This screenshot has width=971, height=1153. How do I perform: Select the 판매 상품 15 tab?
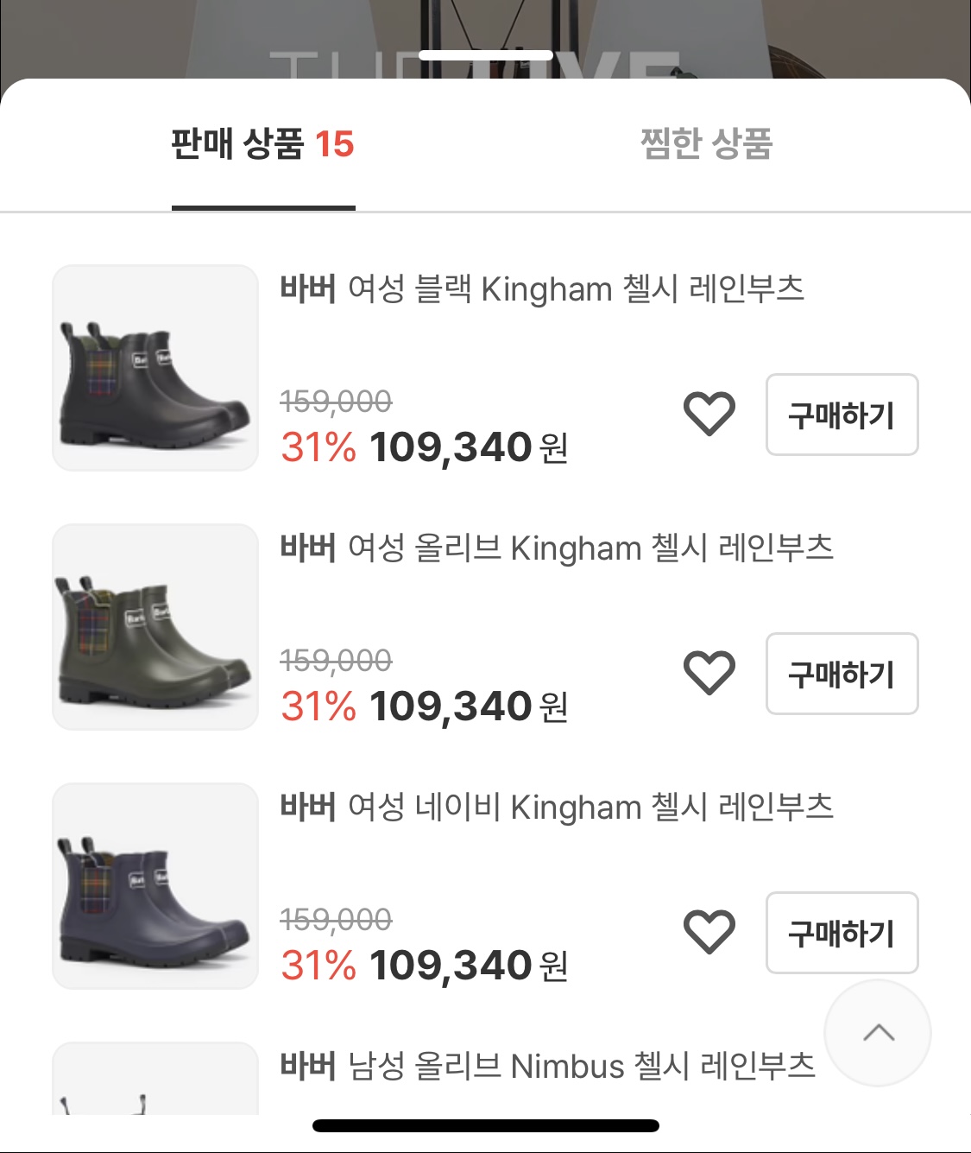(263, 143)
